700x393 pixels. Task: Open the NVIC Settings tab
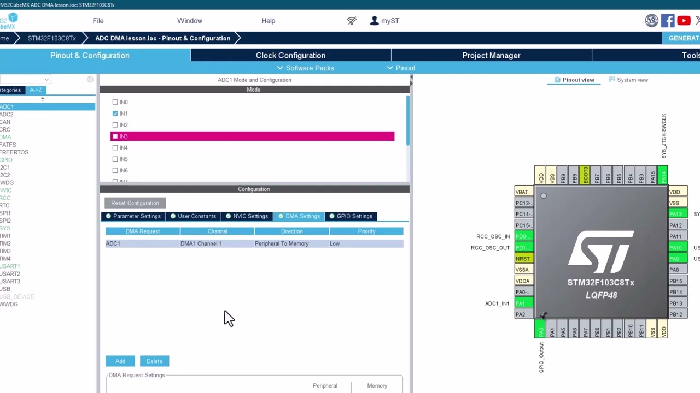(x=247, y=216)
